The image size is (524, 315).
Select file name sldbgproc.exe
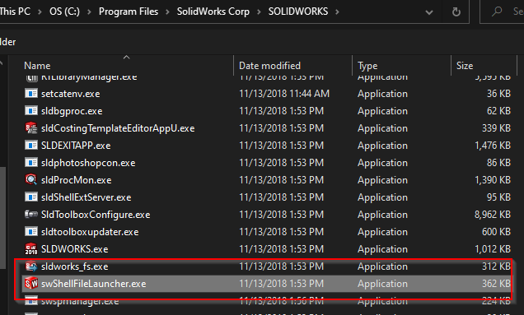(72, 111)
